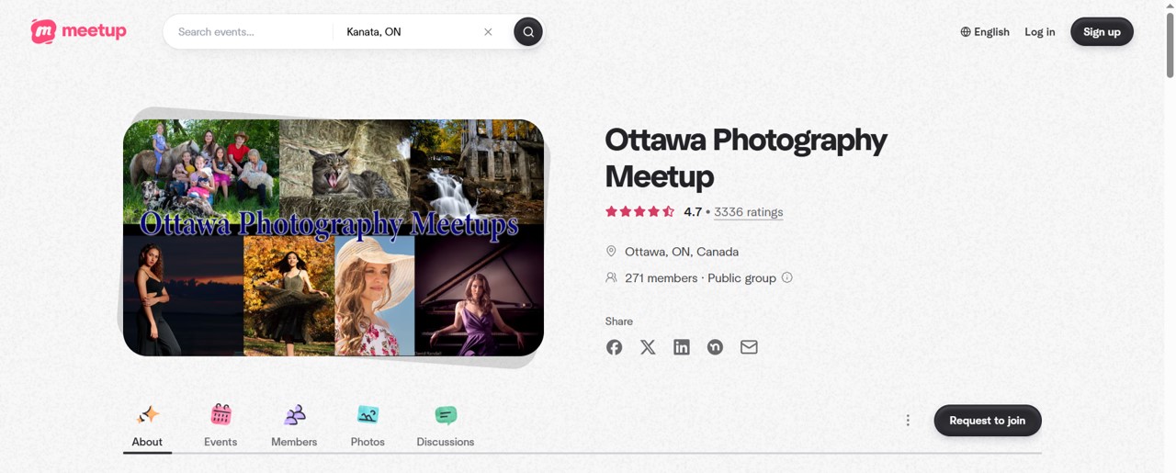Open the 3336 ratings link

coord(748,212)
